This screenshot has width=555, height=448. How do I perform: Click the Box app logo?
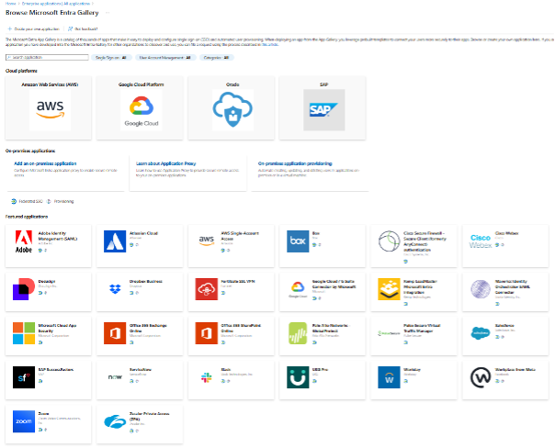pos(298,241)
